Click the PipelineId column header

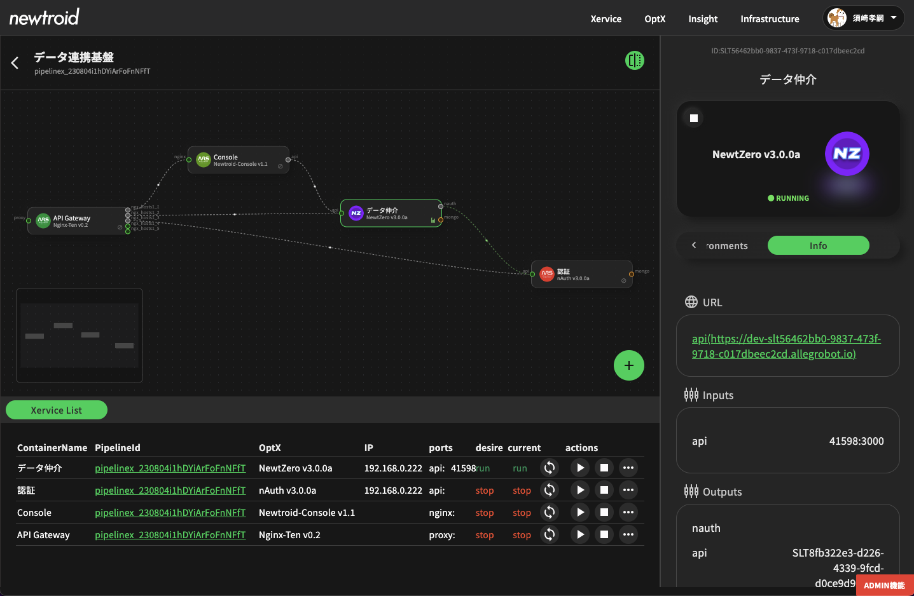pyautogui.click(x=118, y=448)
